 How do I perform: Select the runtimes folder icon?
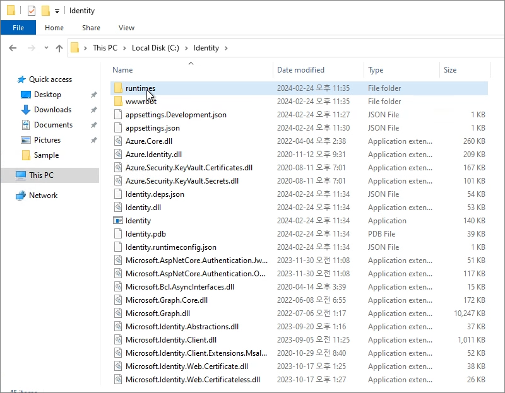(x=118, y=88)
